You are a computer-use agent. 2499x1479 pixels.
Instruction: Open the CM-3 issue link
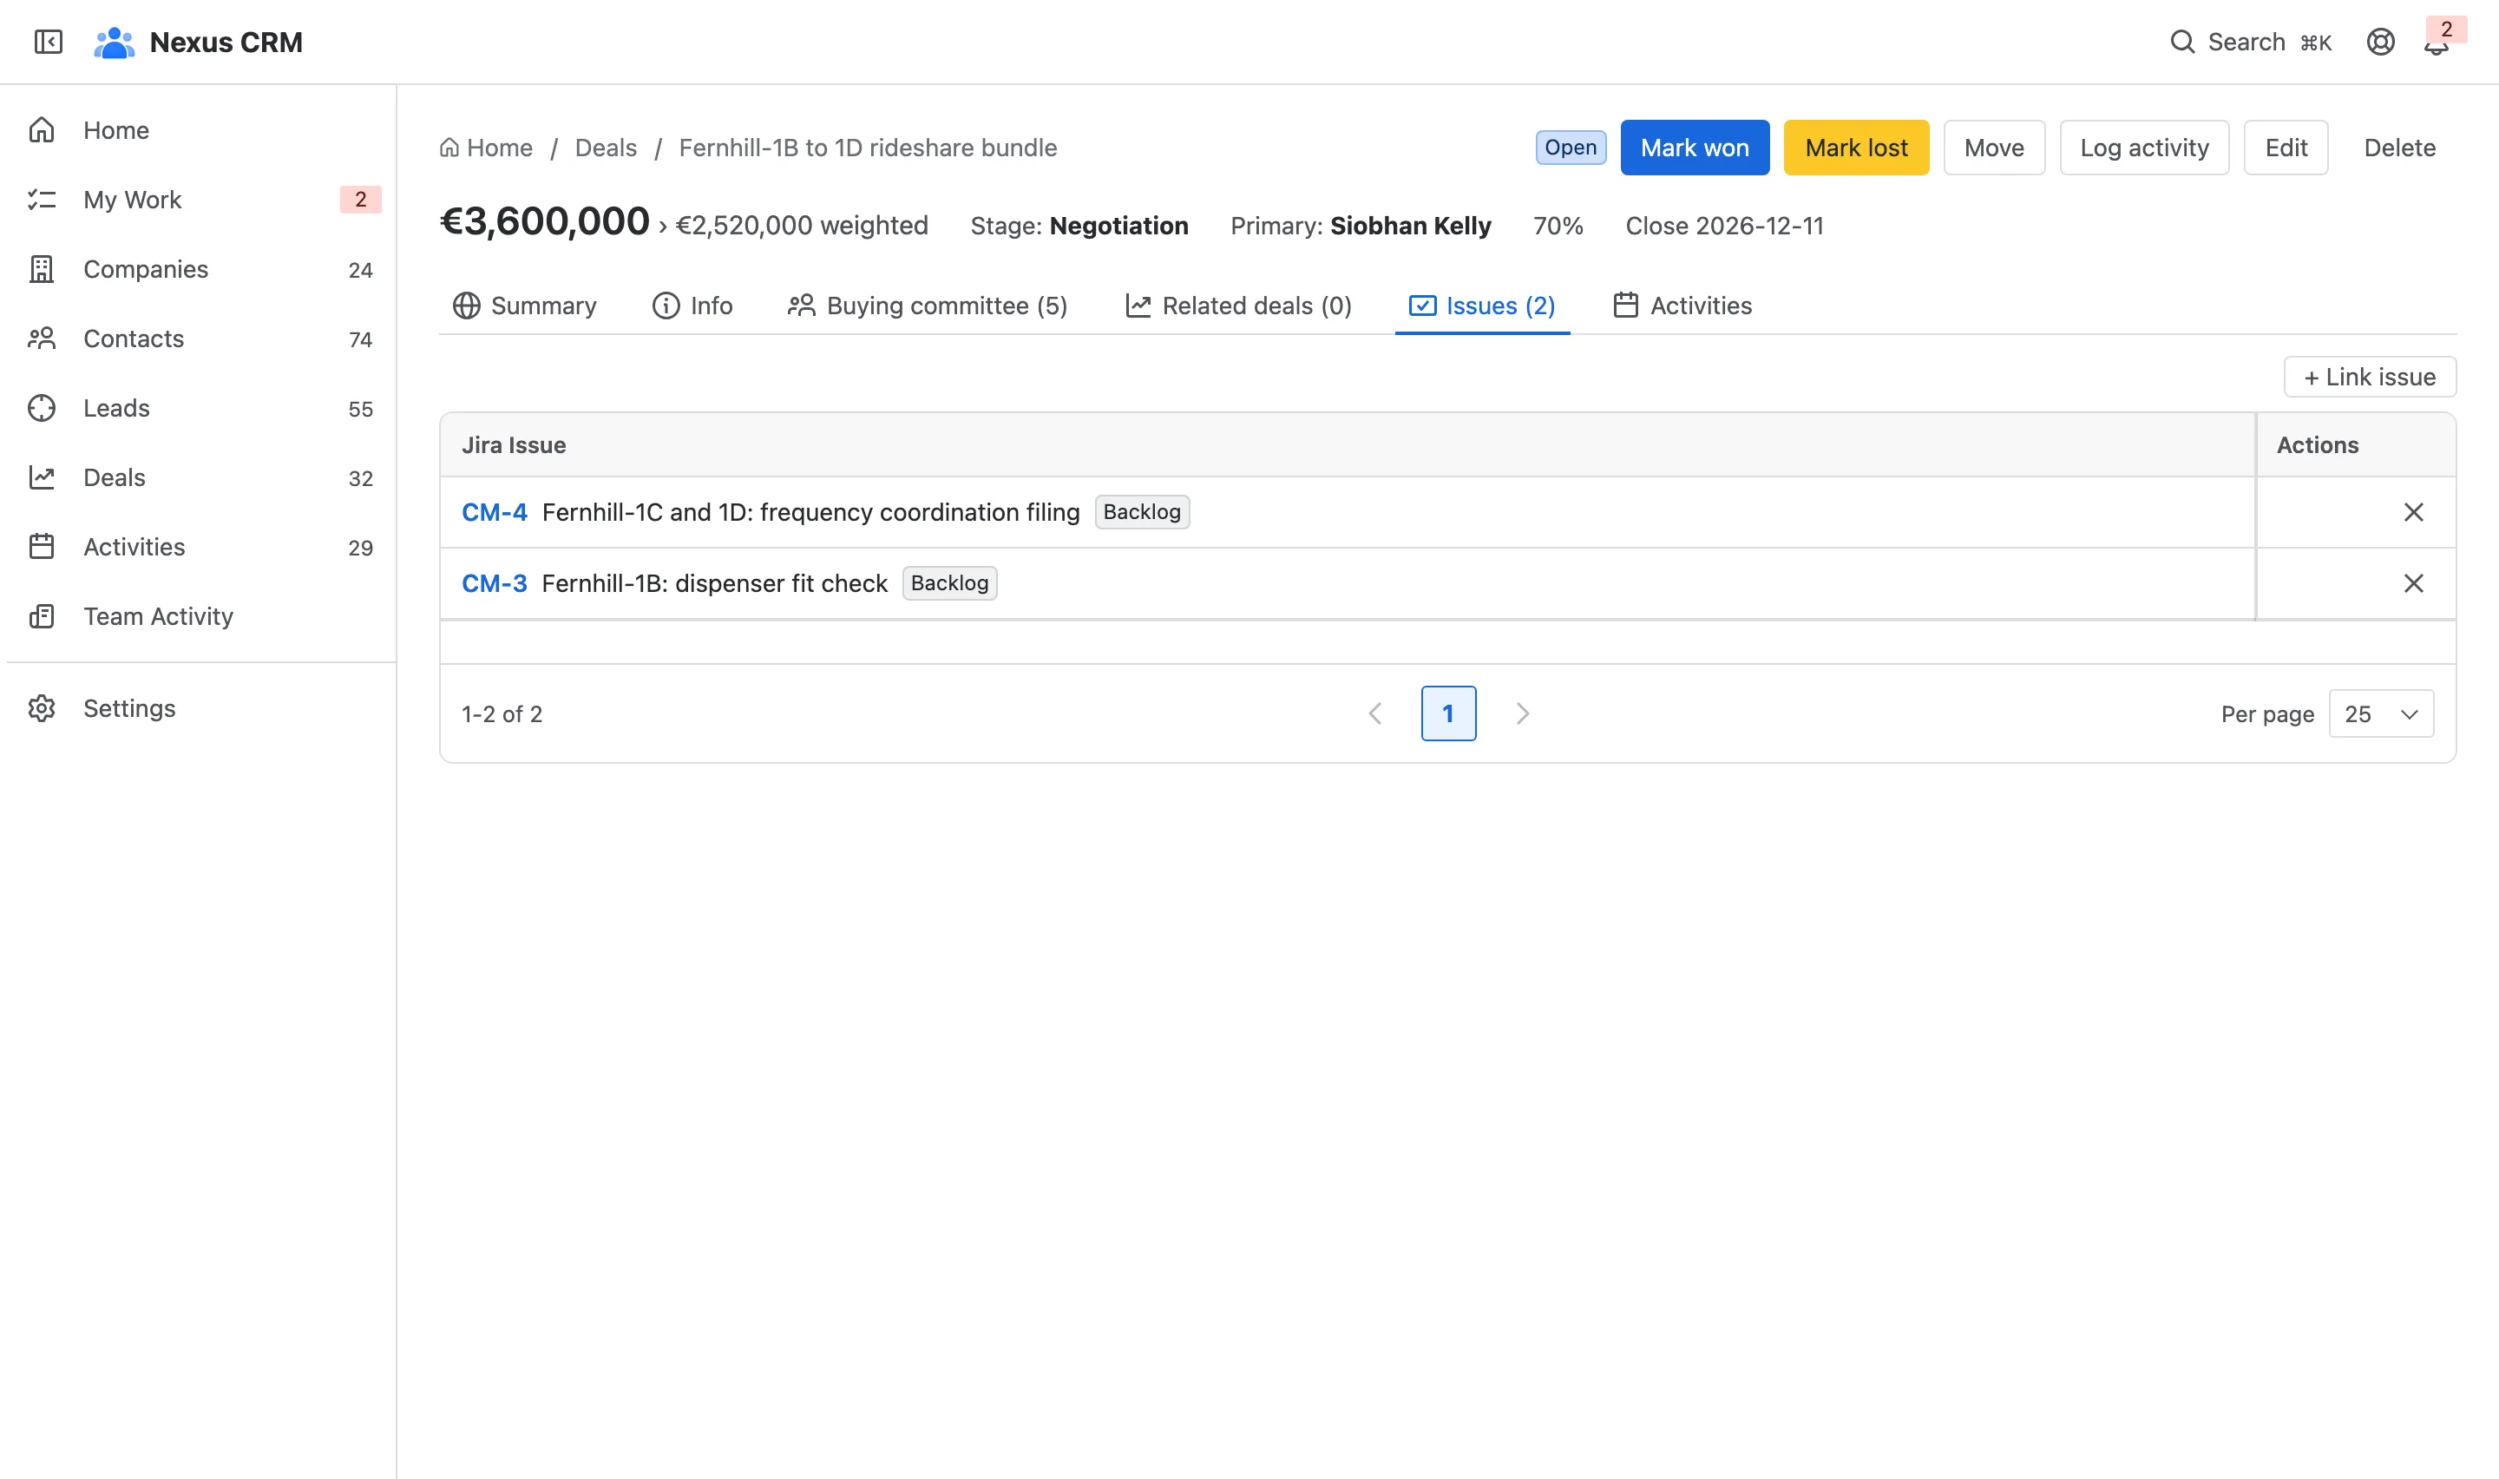click(x=494, y=583)
